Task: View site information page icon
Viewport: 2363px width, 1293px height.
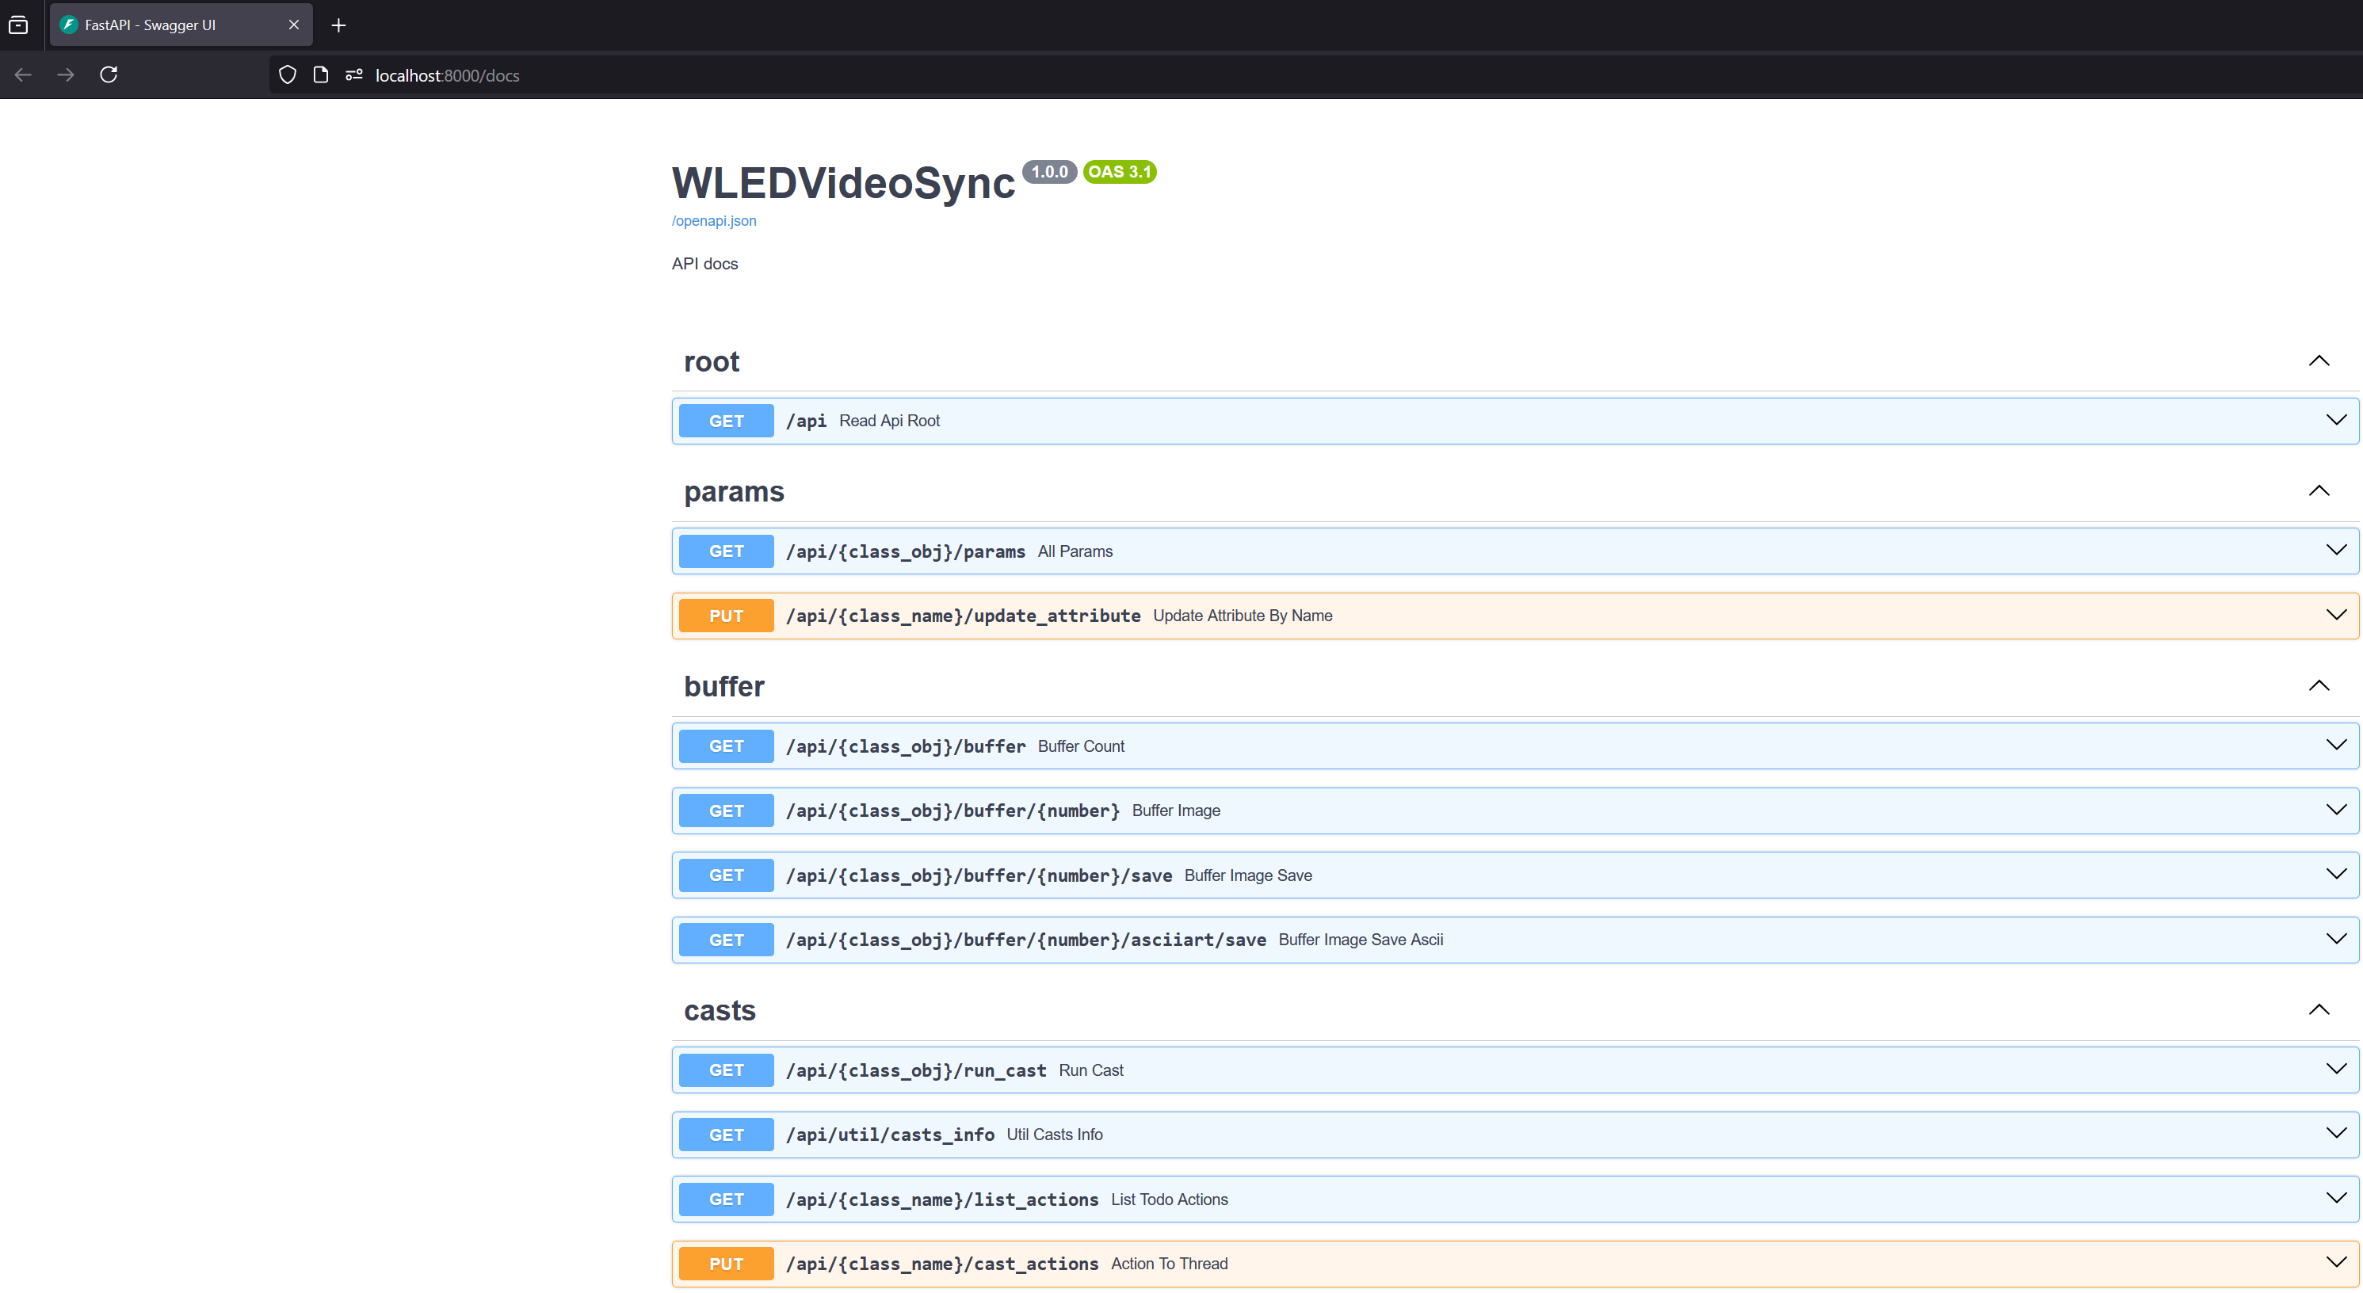Action: pyautogui.click(x=320, y=75)
